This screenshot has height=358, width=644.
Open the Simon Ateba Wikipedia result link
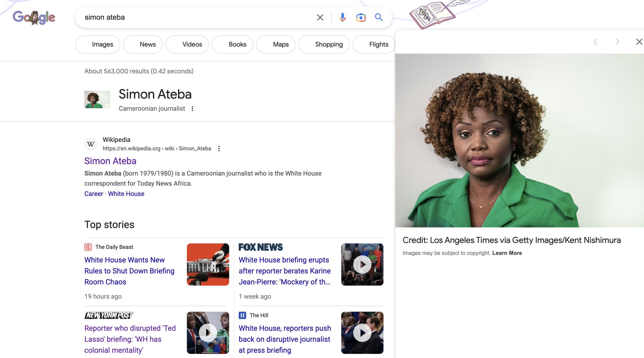(110, 161)
